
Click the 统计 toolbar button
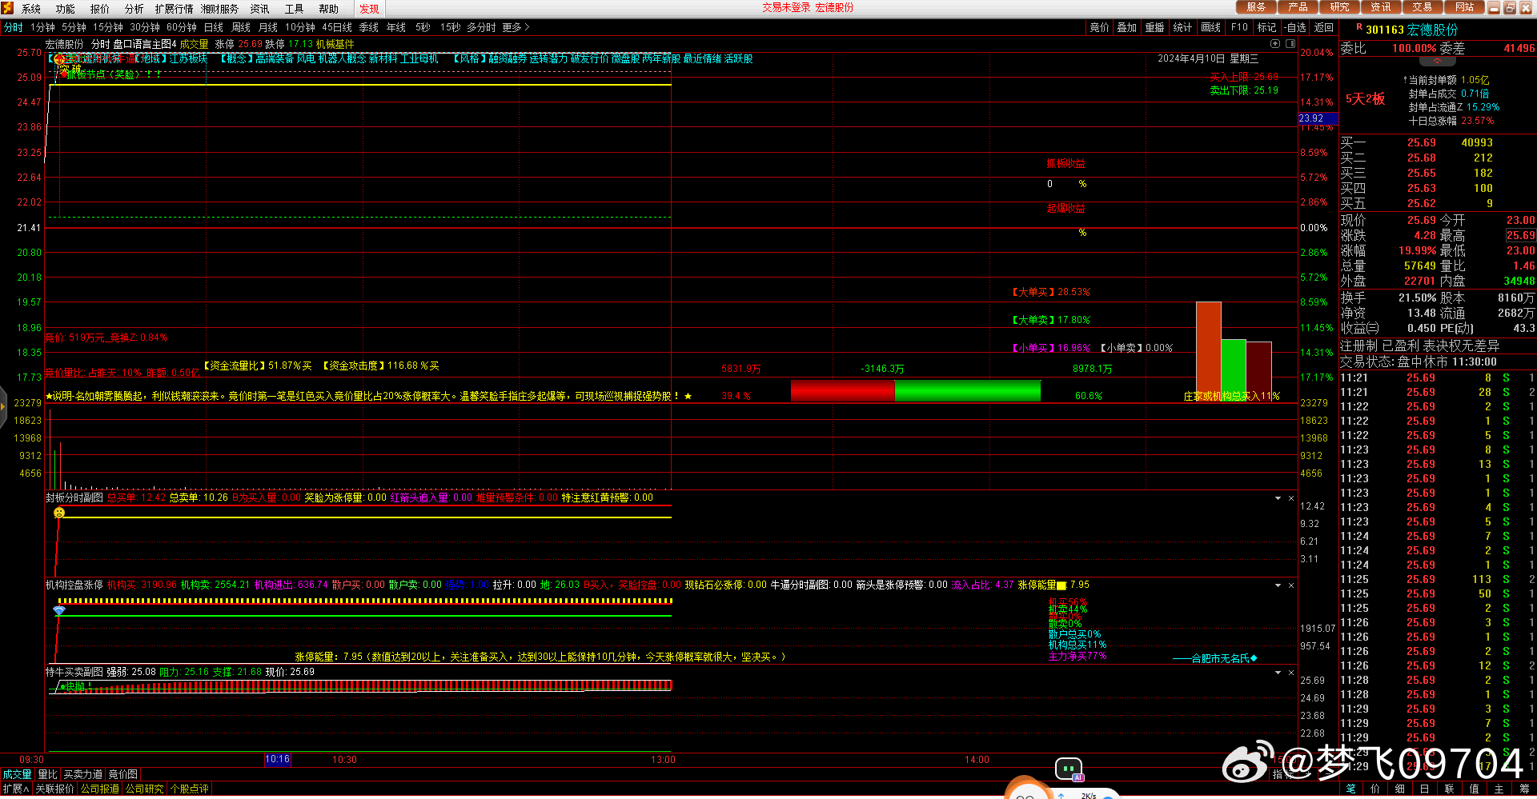[x=1182, y=27]
